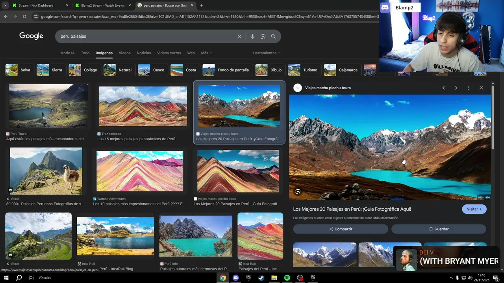Go to next image in preview panel
Viewport: 504px width, 283px height.
(456, 88)
